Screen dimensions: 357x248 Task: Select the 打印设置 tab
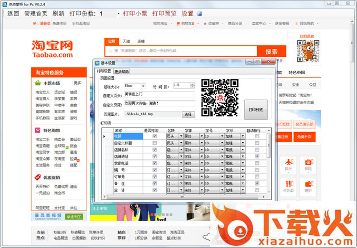click(104, 71)
